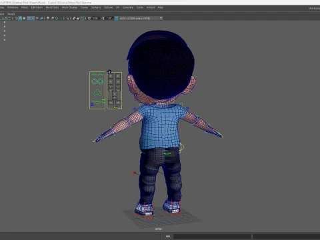Select the left shoulder blue cross control
This screenshot has width=320, height=240.
coord(135,109)
